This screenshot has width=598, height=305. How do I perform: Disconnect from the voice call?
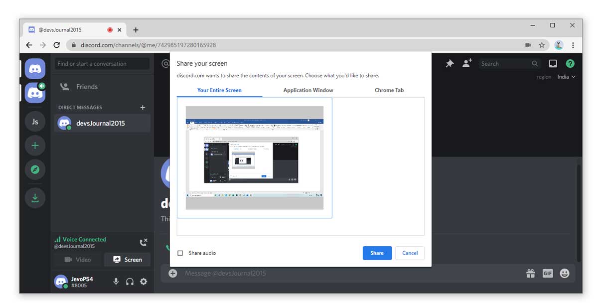click(144, 242)
